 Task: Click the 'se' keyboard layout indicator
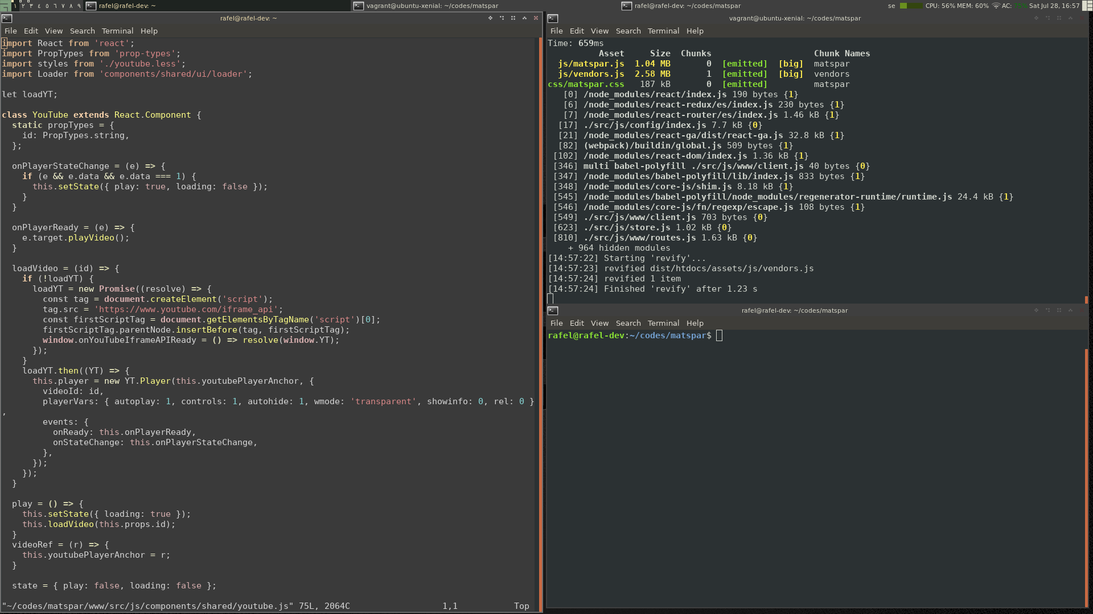[x=891, y=6]
